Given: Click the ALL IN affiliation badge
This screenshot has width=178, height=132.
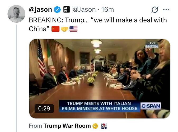Looking at the screenshot, I should [66, 10].
